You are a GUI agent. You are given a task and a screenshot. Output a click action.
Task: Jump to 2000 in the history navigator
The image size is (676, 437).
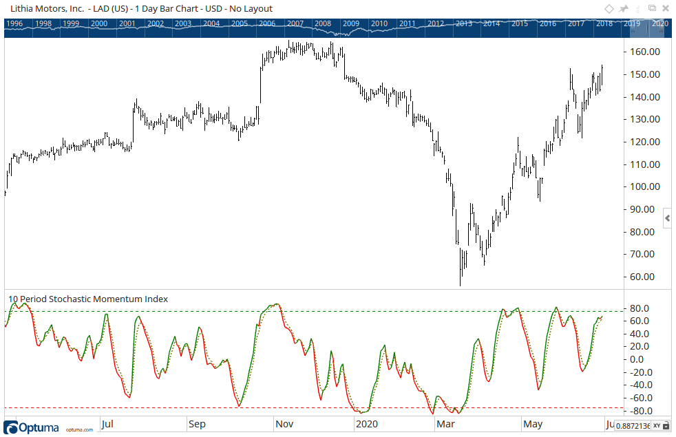(x=99, y=23)
